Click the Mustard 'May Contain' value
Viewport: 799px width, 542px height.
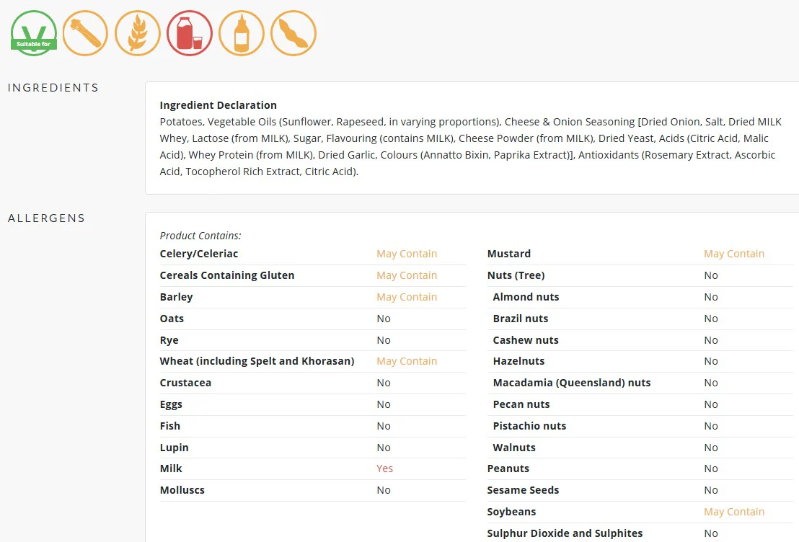734,254
